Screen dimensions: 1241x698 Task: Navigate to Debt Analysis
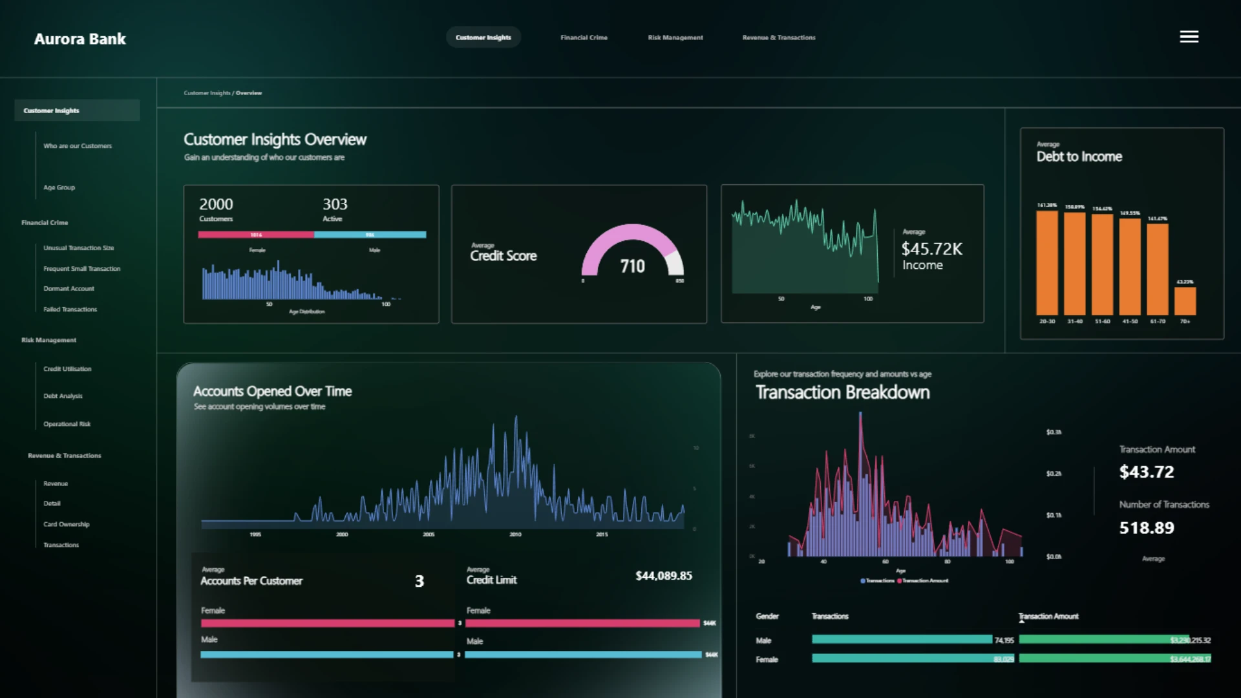[x=63, y=396]
